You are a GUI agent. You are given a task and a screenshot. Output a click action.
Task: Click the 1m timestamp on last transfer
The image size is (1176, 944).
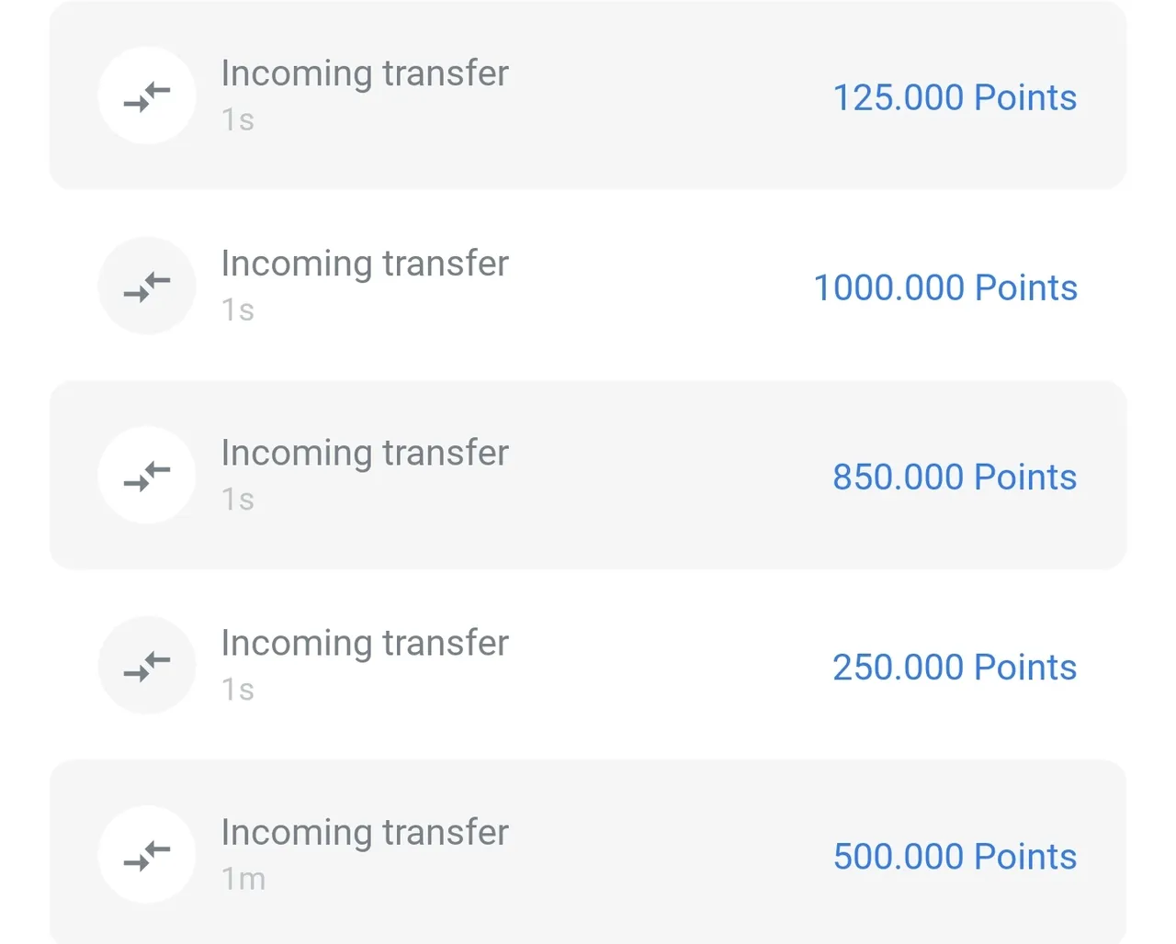pyautogui.click(x=243, y=880)
